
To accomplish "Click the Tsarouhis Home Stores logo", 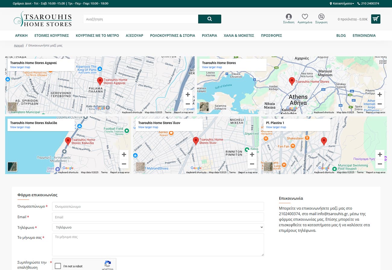I will [x=43, y=19].
